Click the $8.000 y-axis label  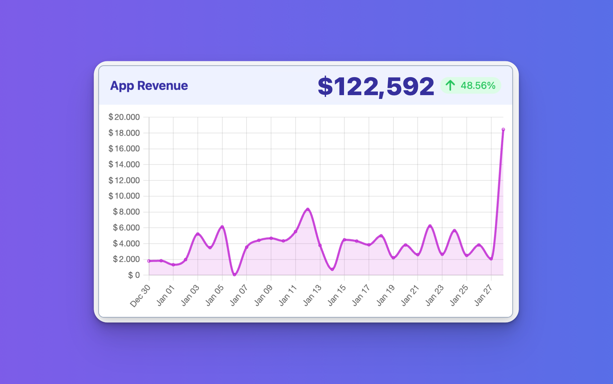click(x=126, y=212)
